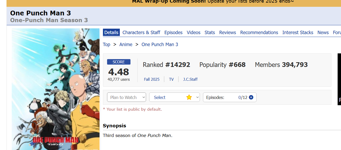Screen dimensions: 341x150
Task: Open the Episodes tab
Action: coord(173,33)
